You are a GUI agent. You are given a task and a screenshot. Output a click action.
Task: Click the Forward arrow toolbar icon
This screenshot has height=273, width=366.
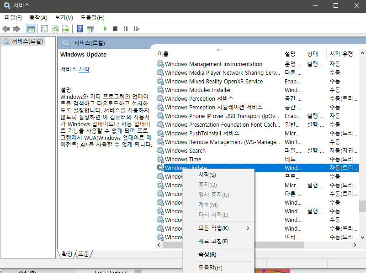pyautogui.click(x=16, y=29)
